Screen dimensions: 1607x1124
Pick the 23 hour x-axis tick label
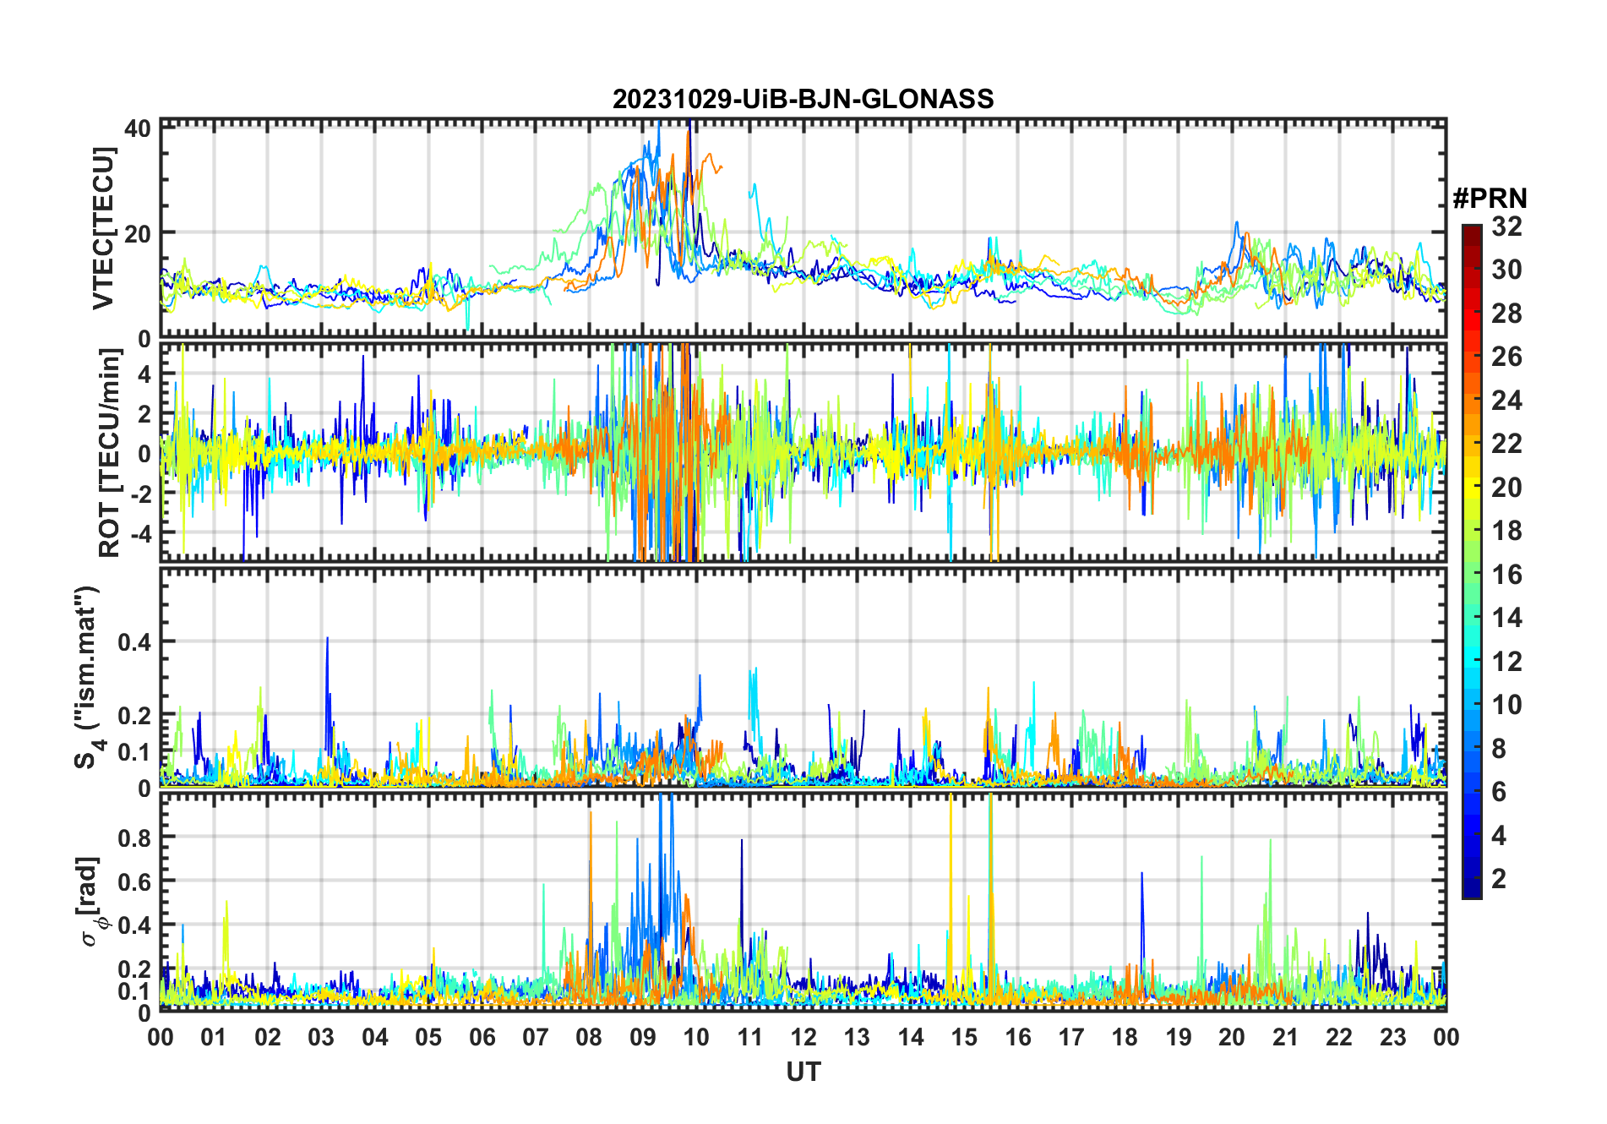[1392, 1037]
